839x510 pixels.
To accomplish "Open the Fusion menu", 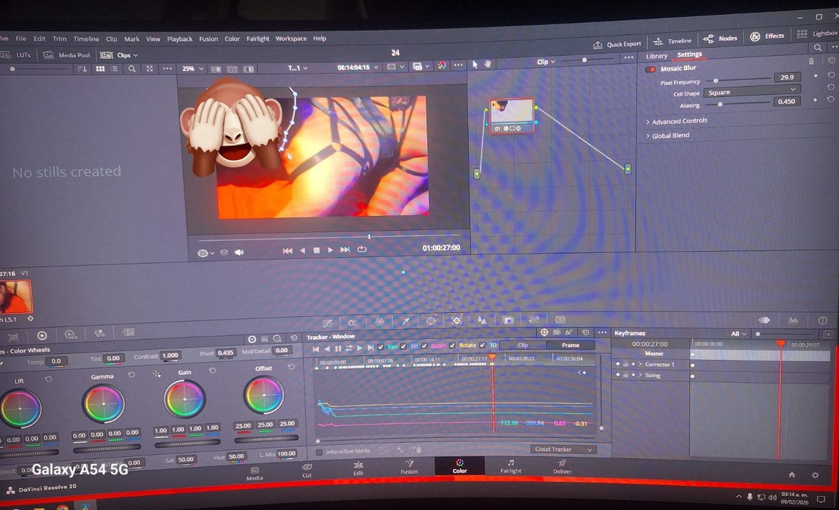I will pyautogui.click(x=208, y=39).
